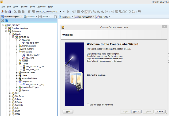Select REL_TIME_TAB in the Tables node
Image resolution: width=169 pixels, height=116 pixels.
32,69
